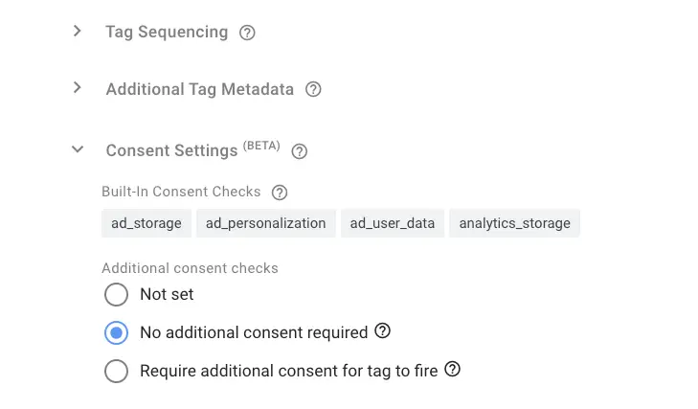Show help for Consent Settings
The width and height of the screenshot is (698, 409).
pos(300,151)
